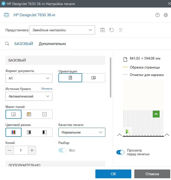171x180 pixels.
Task: Choose the third margin layout option
Action: coord(44,114)
